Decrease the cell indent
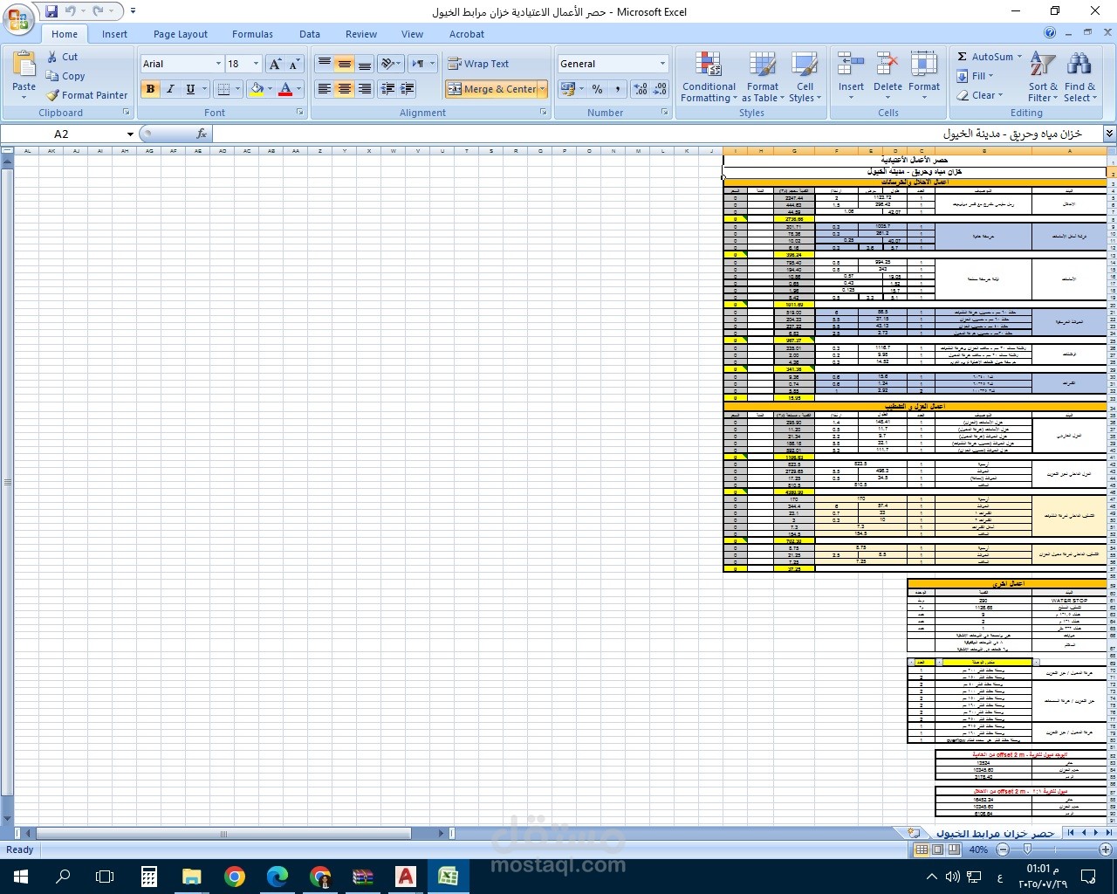This screenshot has height=894, width=1117. click(x=387, y=89)
